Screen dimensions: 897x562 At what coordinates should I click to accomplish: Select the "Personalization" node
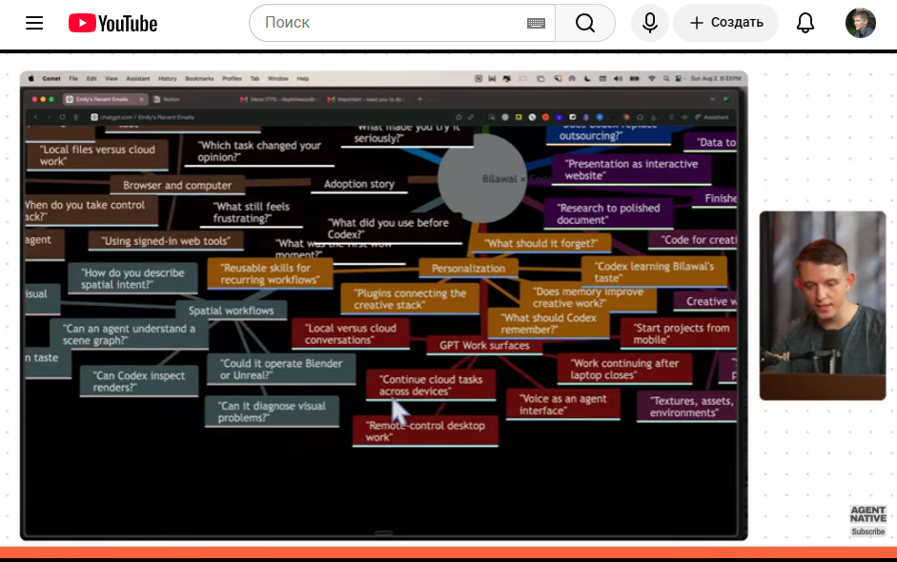469,268
